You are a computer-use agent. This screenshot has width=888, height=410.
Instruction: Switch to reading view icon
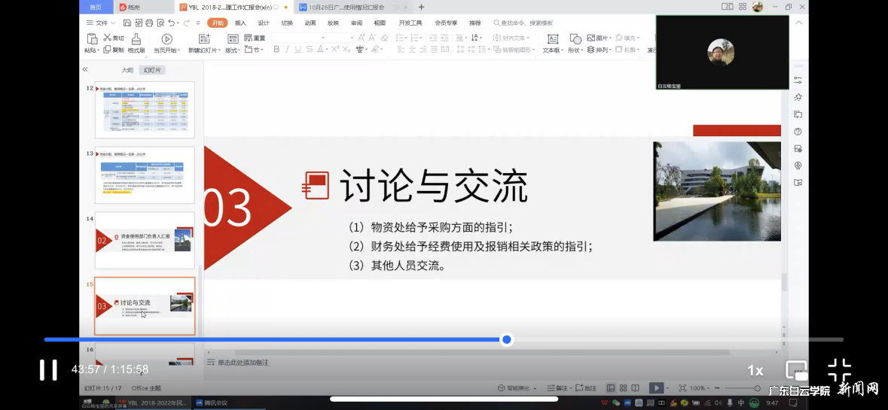[636, 388]
